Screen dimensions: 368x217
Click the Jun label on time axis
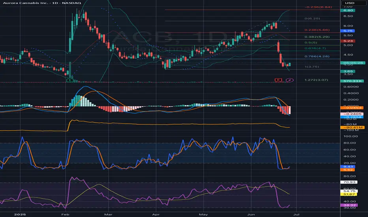(x=251, y=215)
